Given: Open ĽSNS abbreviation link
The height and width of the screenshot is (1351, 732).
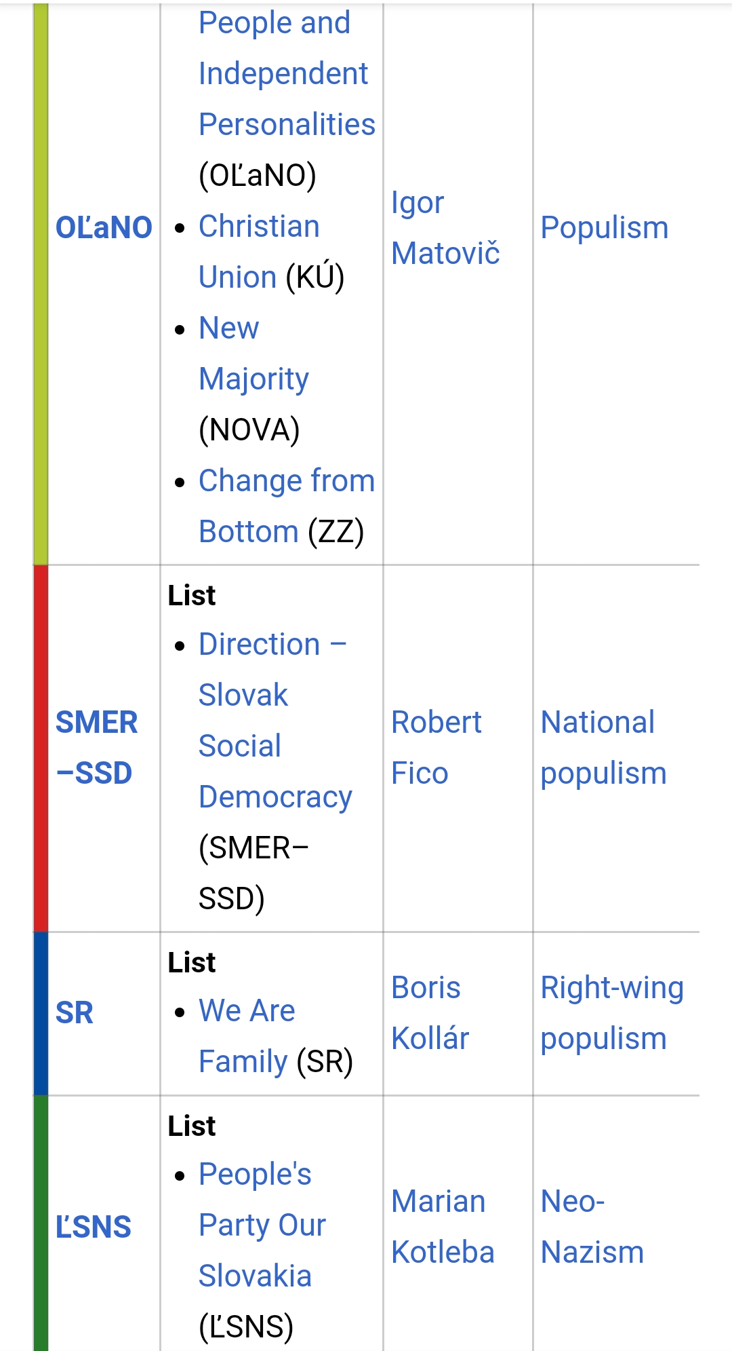Looking at the screenshot, I should point(94,1227).
